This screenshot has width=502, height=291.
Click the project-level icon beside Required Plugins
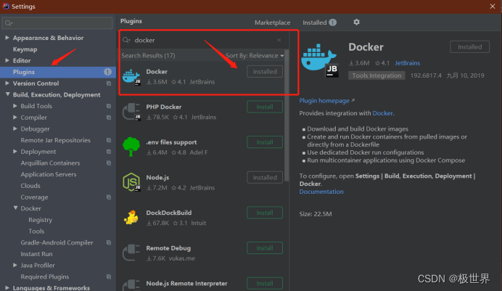109,276
